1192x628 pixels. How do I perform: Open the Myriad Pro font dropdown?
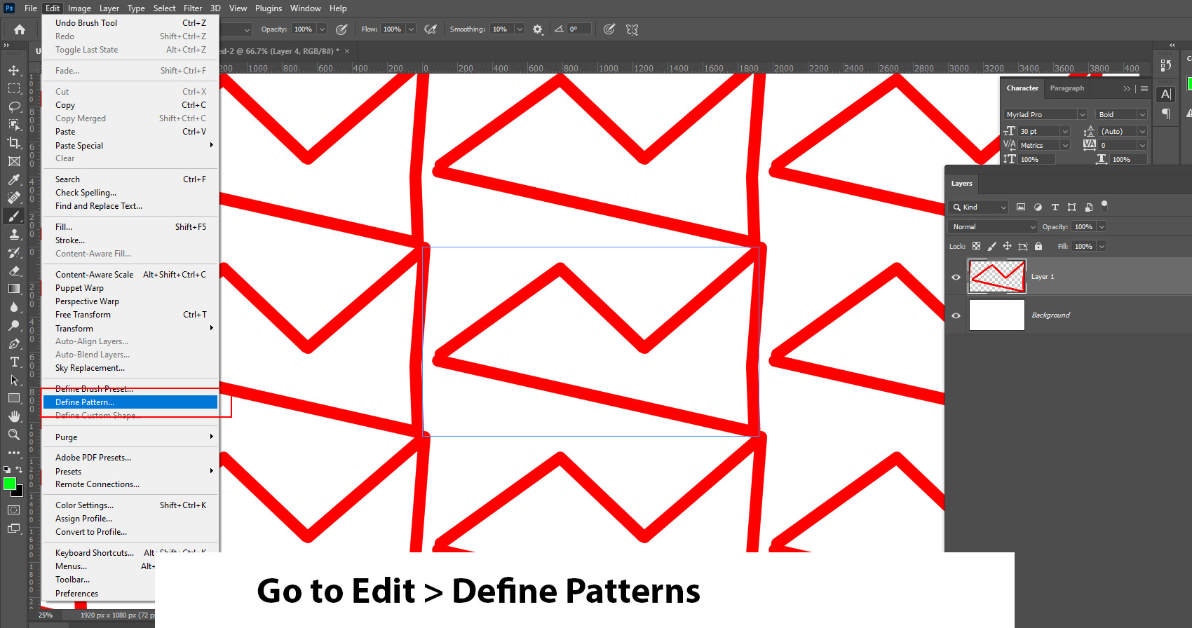(1045, 114)
